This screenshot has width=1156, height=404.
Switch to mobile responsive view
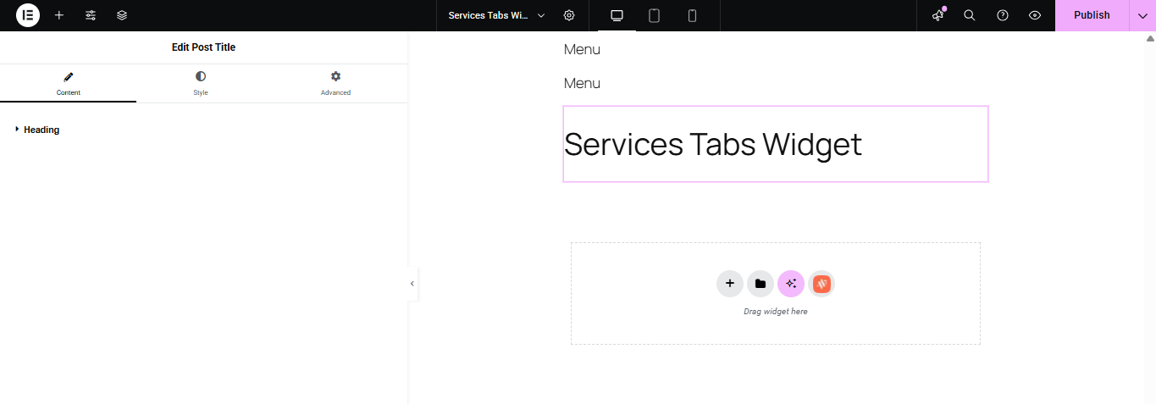click(x=692, y=15)
